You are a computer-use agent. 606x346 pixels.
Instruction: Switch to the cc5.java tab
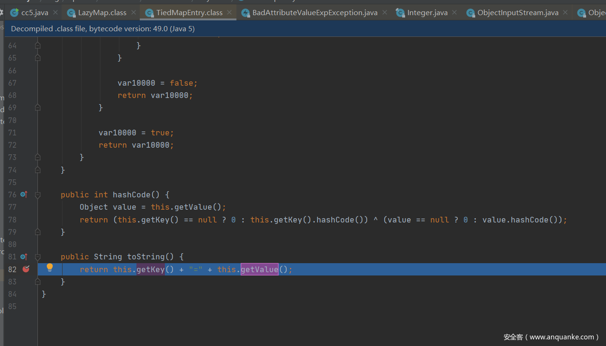[x=35, y=13]
